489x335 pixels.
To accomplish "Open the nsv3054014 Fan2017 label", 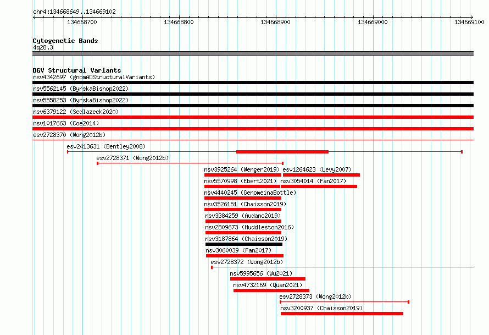I will point(313,181).
